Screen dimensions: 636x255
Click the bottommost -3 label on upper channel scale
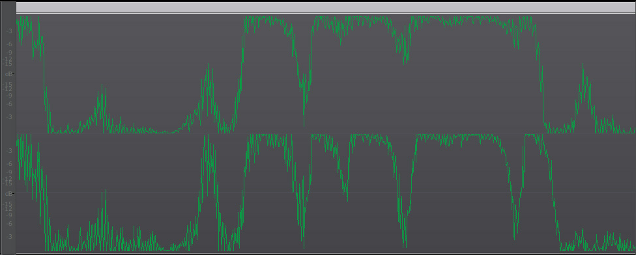coord(9,117)
